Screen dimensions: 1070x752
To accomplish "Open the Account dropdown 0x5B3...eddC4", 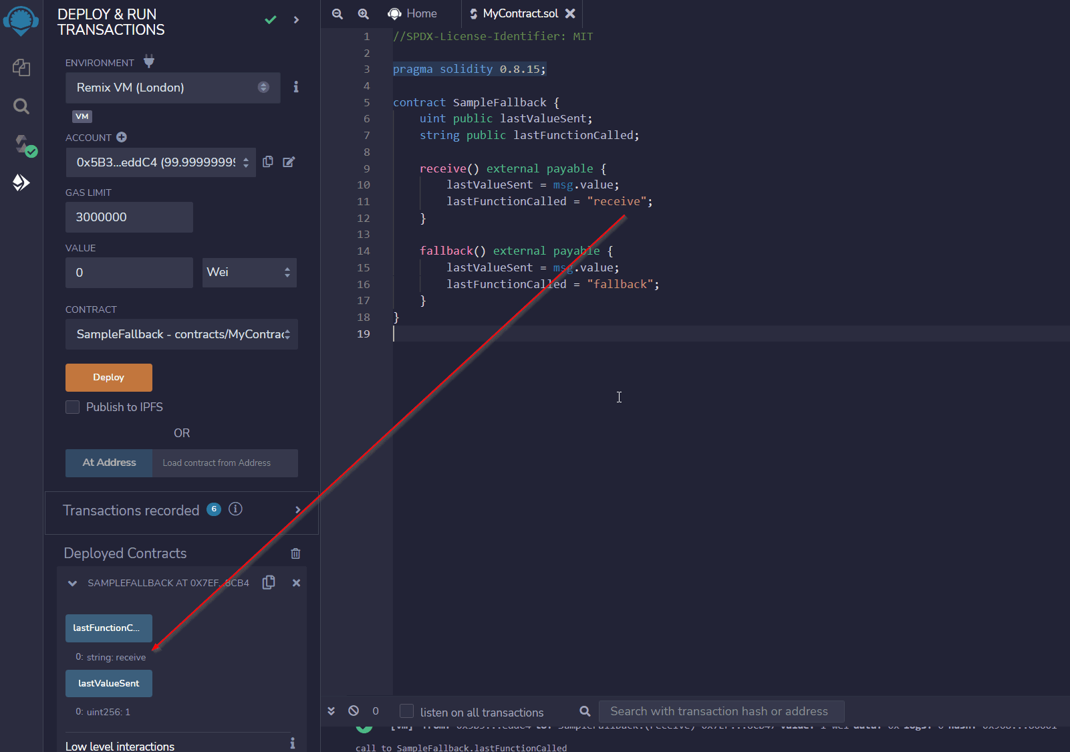I will coord(160,162).
